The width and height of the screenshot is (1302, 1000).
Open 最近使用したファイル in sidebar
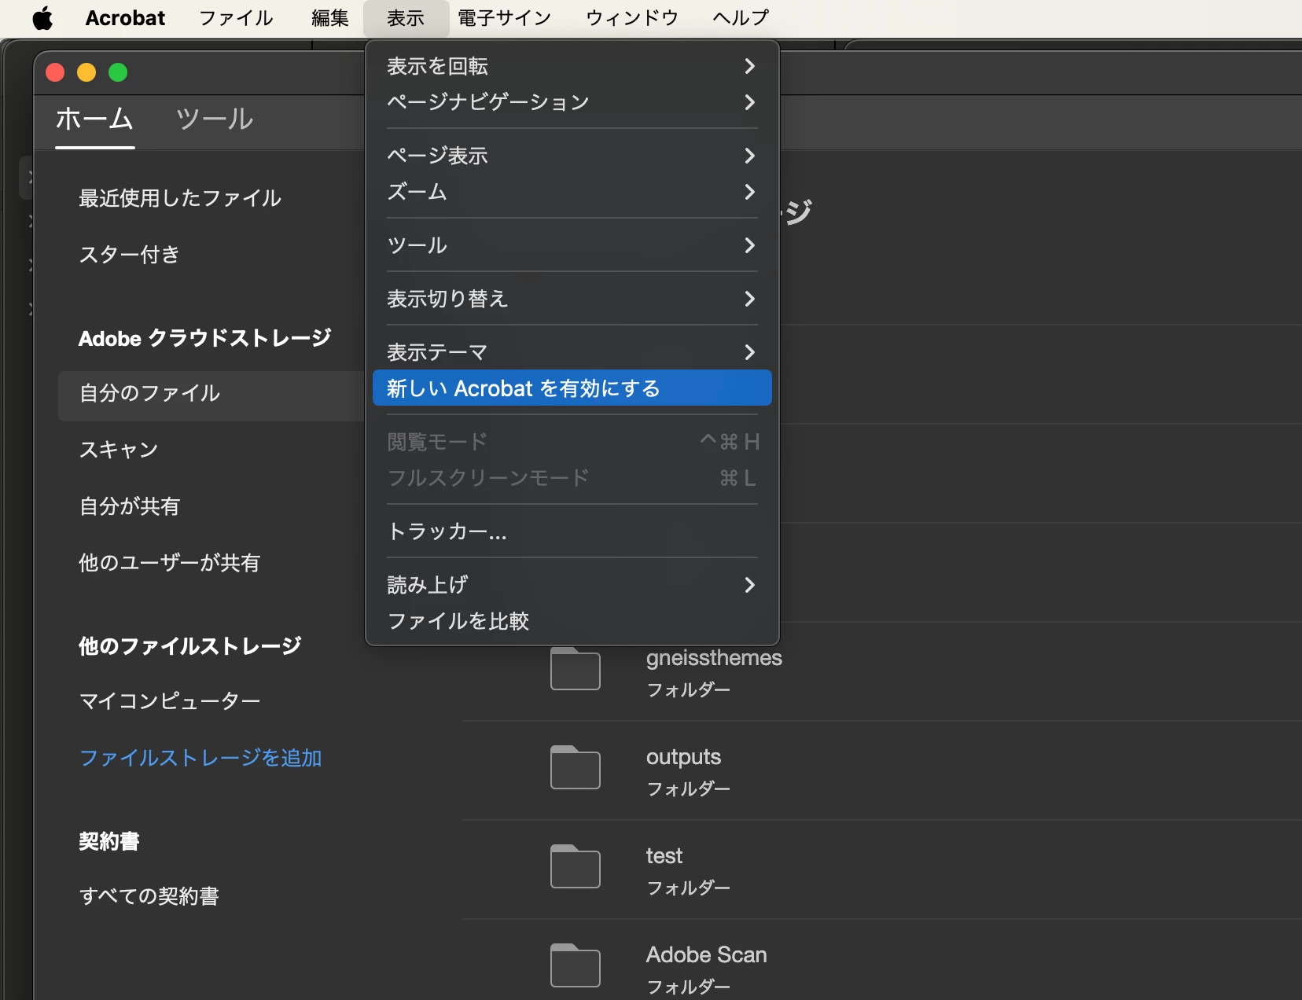click(x=180, y=198)
